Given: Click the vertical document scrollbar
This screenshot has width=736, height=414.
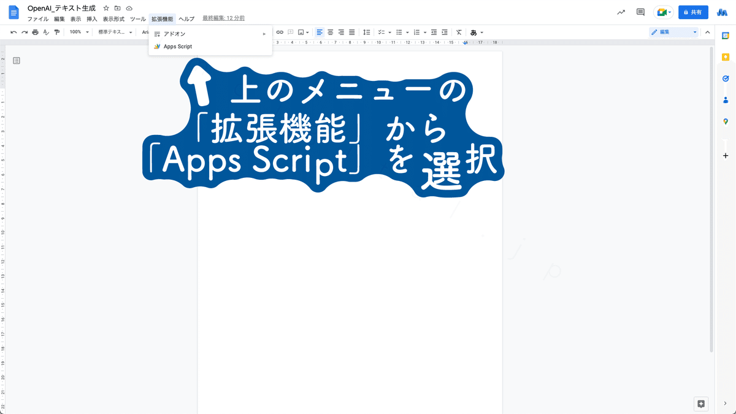Looking at the screenshot, I should (711, 199).
